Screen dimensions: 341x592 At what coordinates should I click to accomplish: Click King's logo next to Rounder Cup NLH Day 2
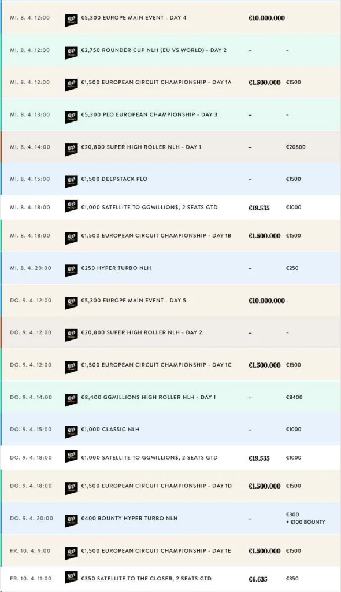click(71, 53)
